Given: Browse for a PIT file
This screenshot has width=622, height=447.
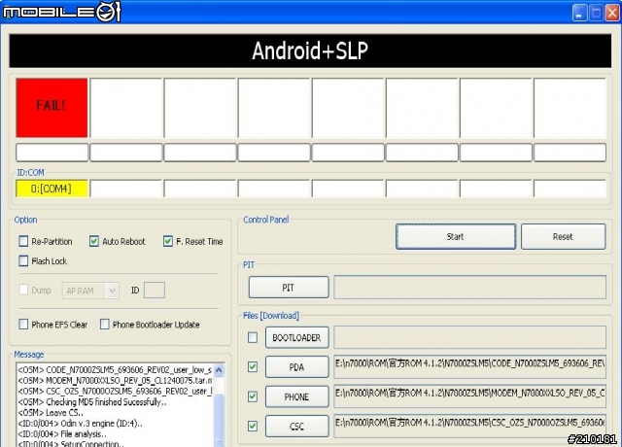Looking at the screenshot, I should (289, 288).
